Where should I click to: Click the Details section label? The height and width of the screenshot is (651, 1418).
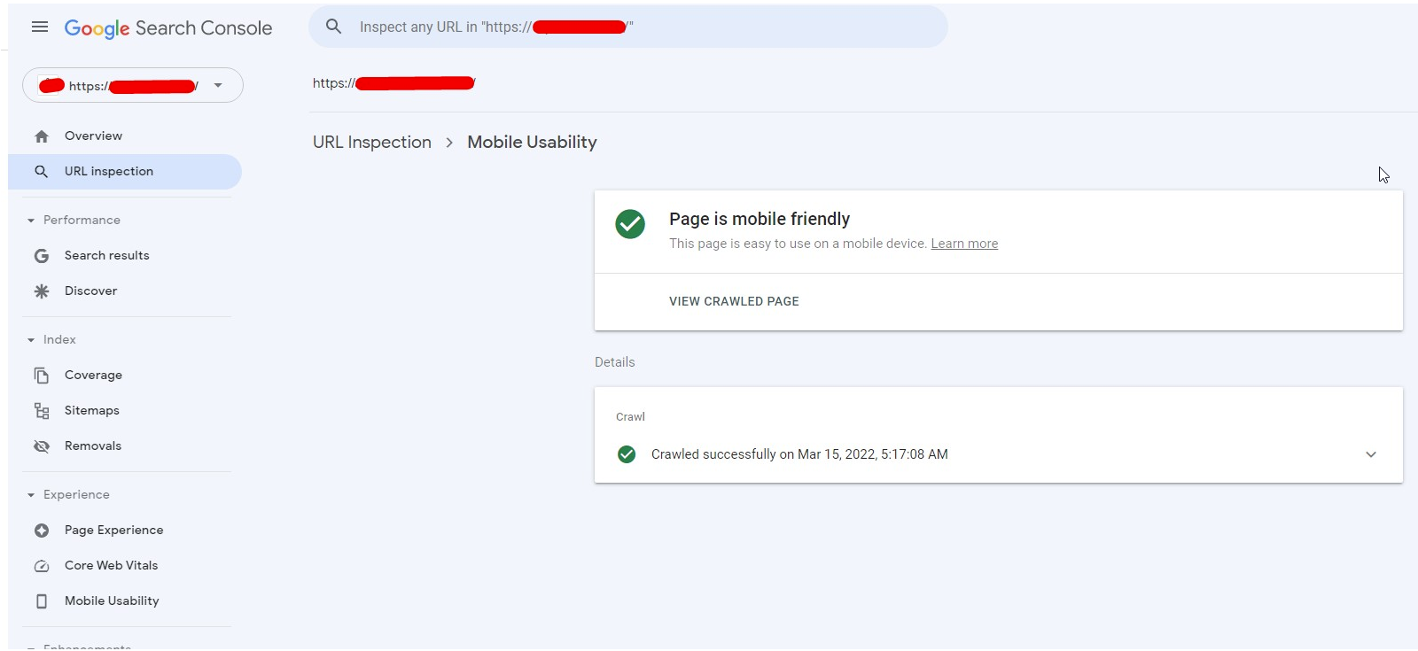pyautogui.click(x=615, y=362)
